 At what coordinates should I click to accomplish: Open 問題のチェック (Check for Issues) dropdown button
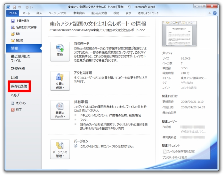pos(60,110)
